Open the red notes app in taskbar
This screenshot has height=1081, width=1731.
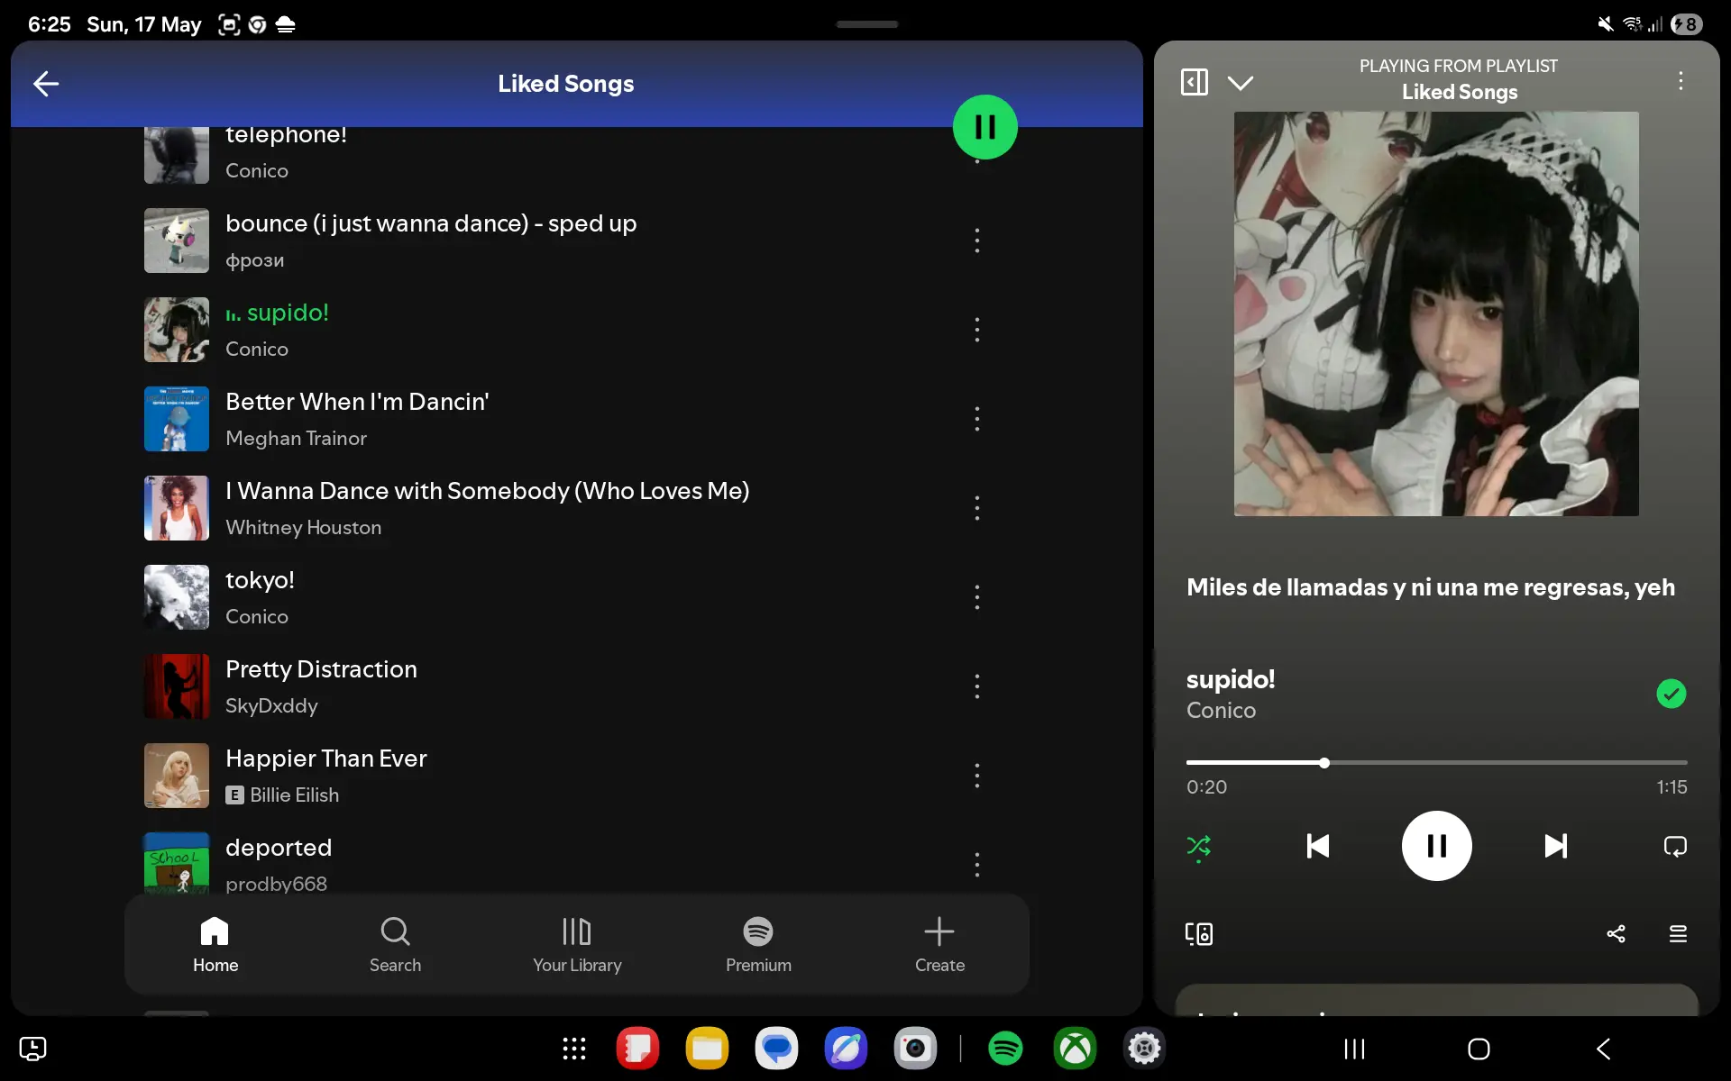(637, 1049)
